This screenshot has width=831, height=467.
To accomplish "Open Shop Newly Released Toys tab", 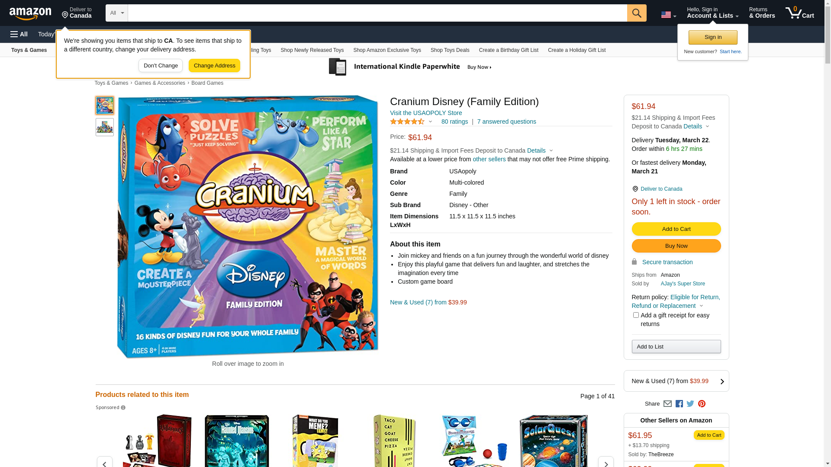I will (312, 50).
